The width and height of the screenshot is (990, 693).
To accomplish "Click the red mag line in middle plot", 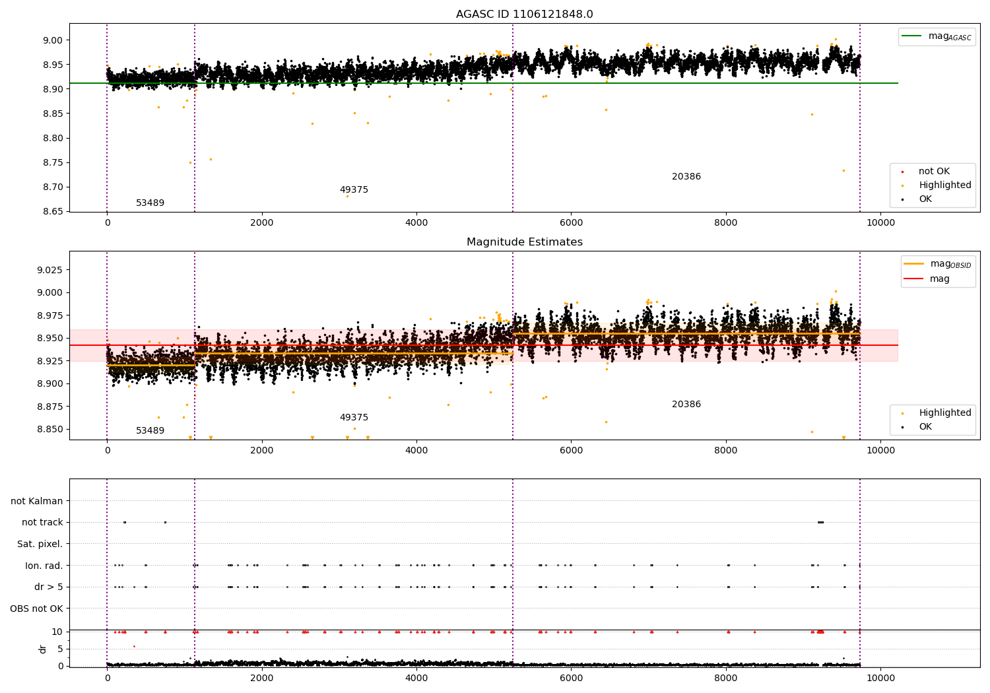I will point(484,345).
